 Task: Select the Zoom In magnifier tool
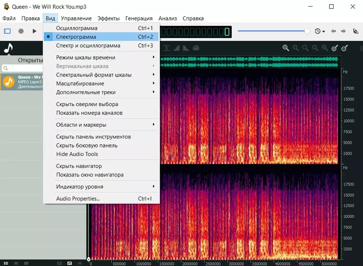[x=286, y=48]
